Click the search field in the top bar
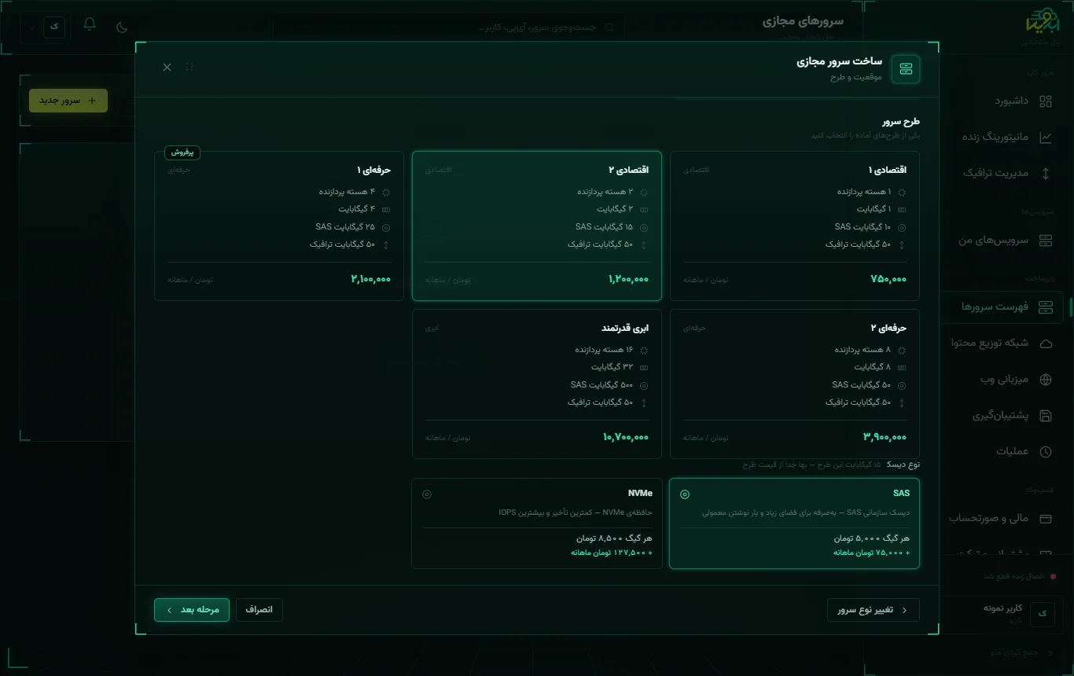Image resolution: width=1074 pixels, height=676 pixels. (449, 28)
